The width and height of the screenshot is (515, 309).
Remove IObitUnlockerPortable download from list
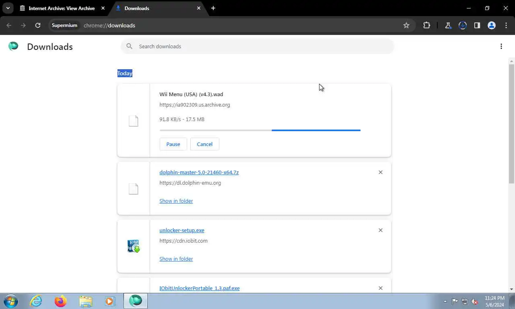380,288
